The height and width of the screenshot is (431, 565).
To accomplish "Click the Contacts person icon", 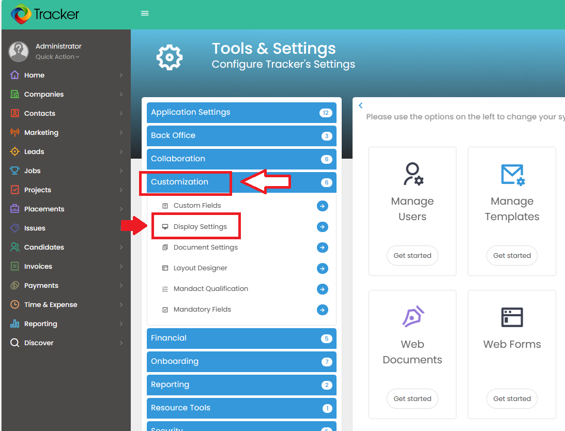I will tap(15, 113).
